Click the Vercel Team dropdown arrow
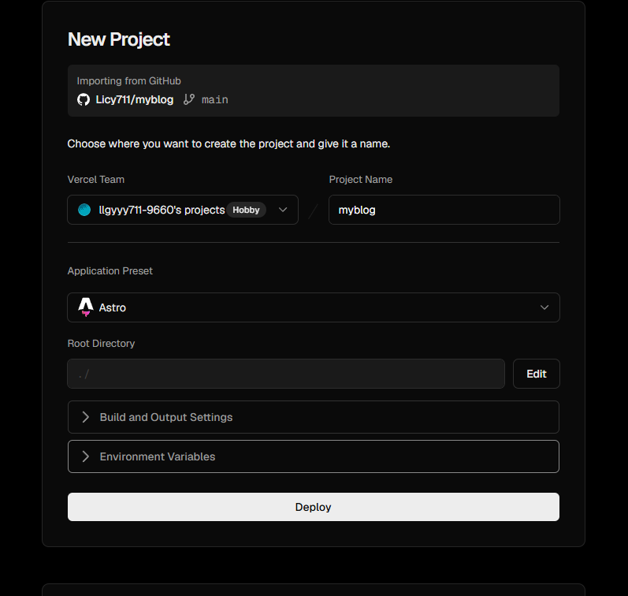 click(x=283, y=210)
